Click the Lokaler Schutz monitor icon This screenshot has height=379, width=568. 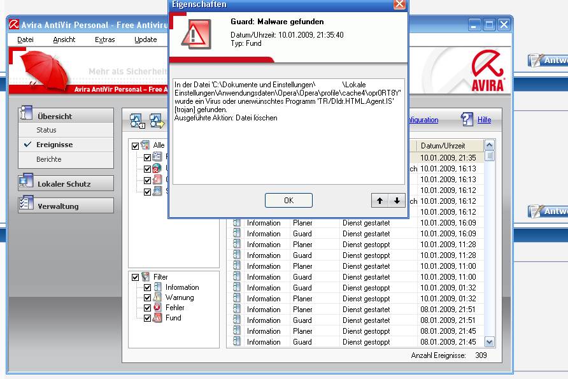click(26, 180)
